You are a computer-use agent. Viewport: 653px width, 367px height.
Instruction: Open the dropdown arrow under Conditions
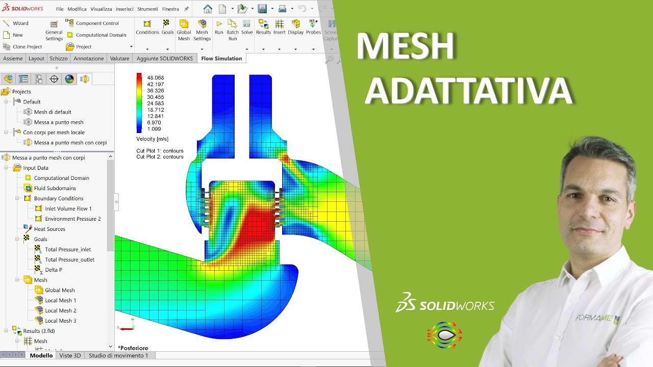tap(147, 49)
